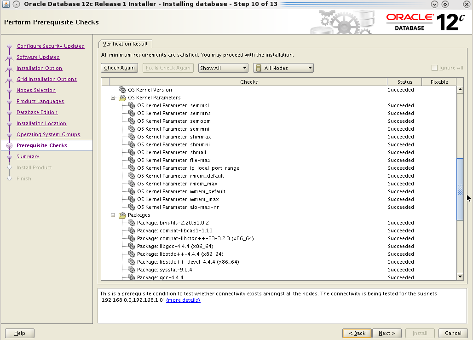
Task: Click the gear icon for parameter semopm
Action: (132, 121)
